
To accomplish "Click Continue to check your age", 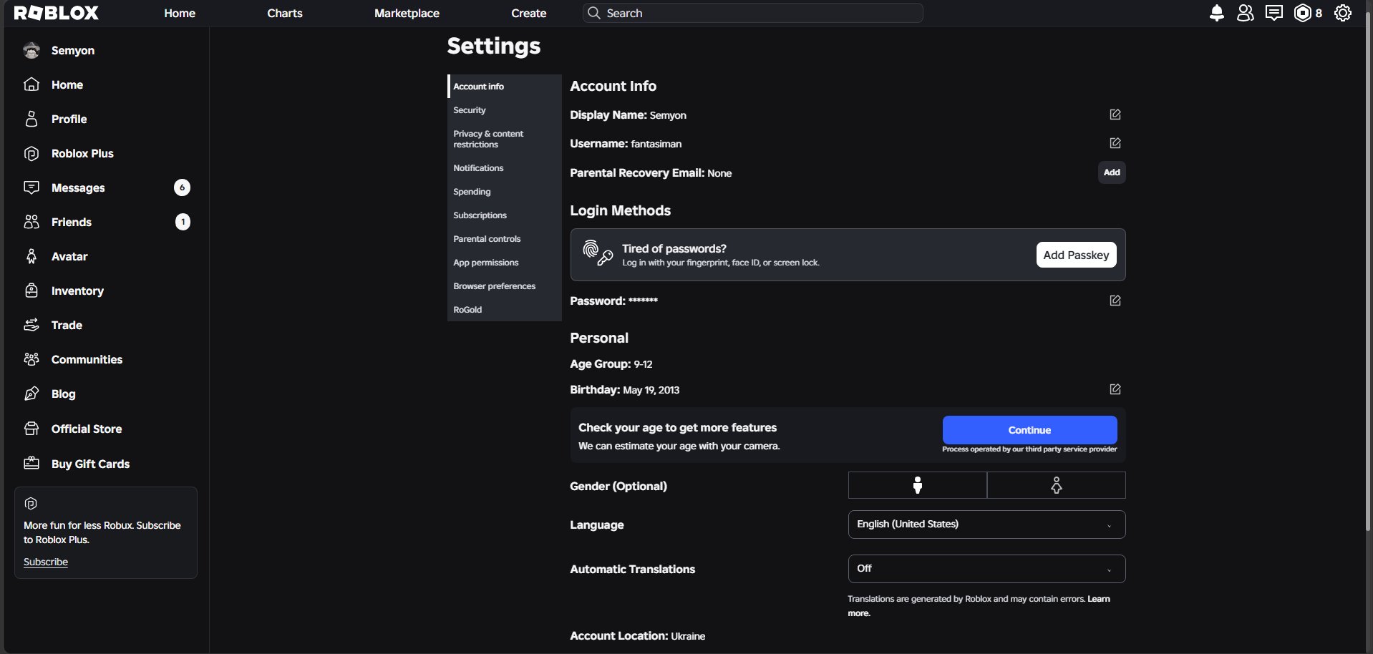I will tap(1029, 430).
